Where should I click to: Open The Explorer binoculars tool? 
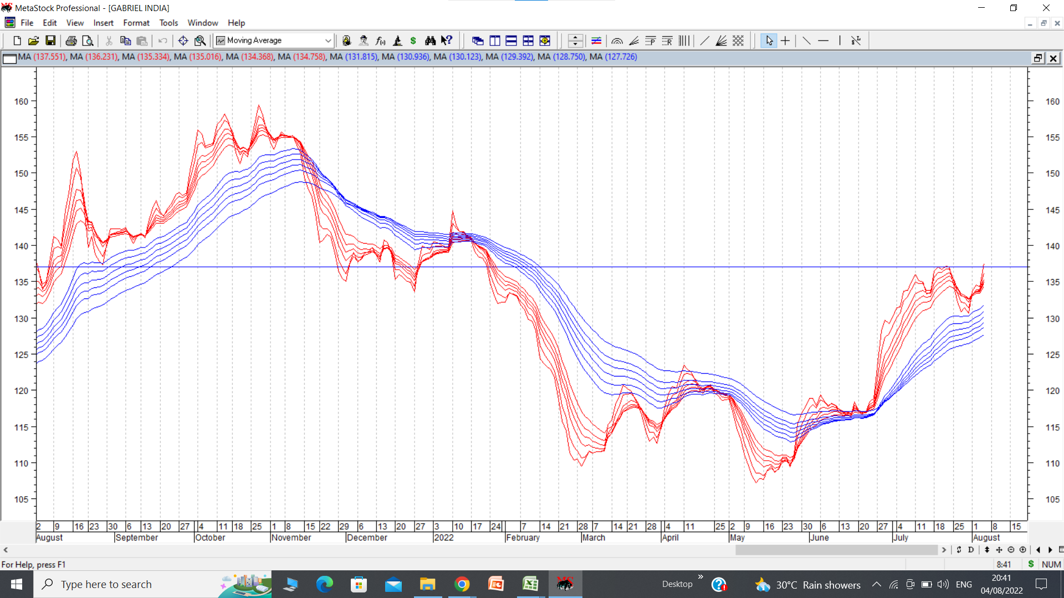[x=430, y=40]
